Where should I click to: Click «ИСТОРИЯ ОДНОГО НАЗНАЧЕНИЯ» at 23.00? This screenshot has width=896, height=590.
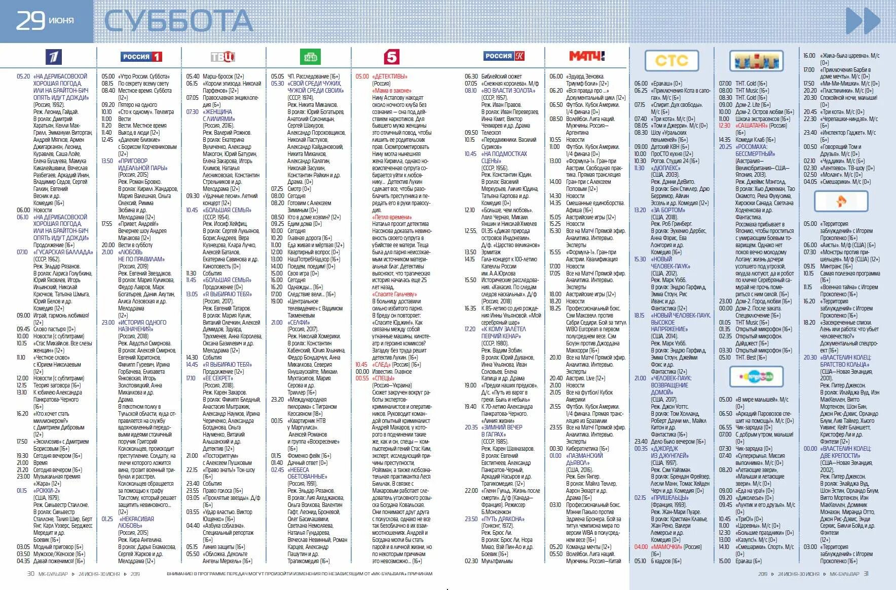(x=142, y=326)
